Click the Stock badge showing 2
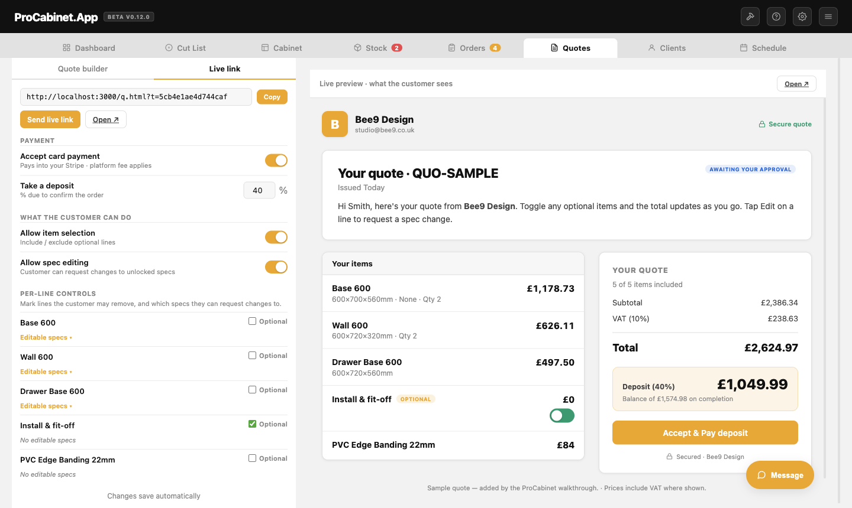 [397, 48]
